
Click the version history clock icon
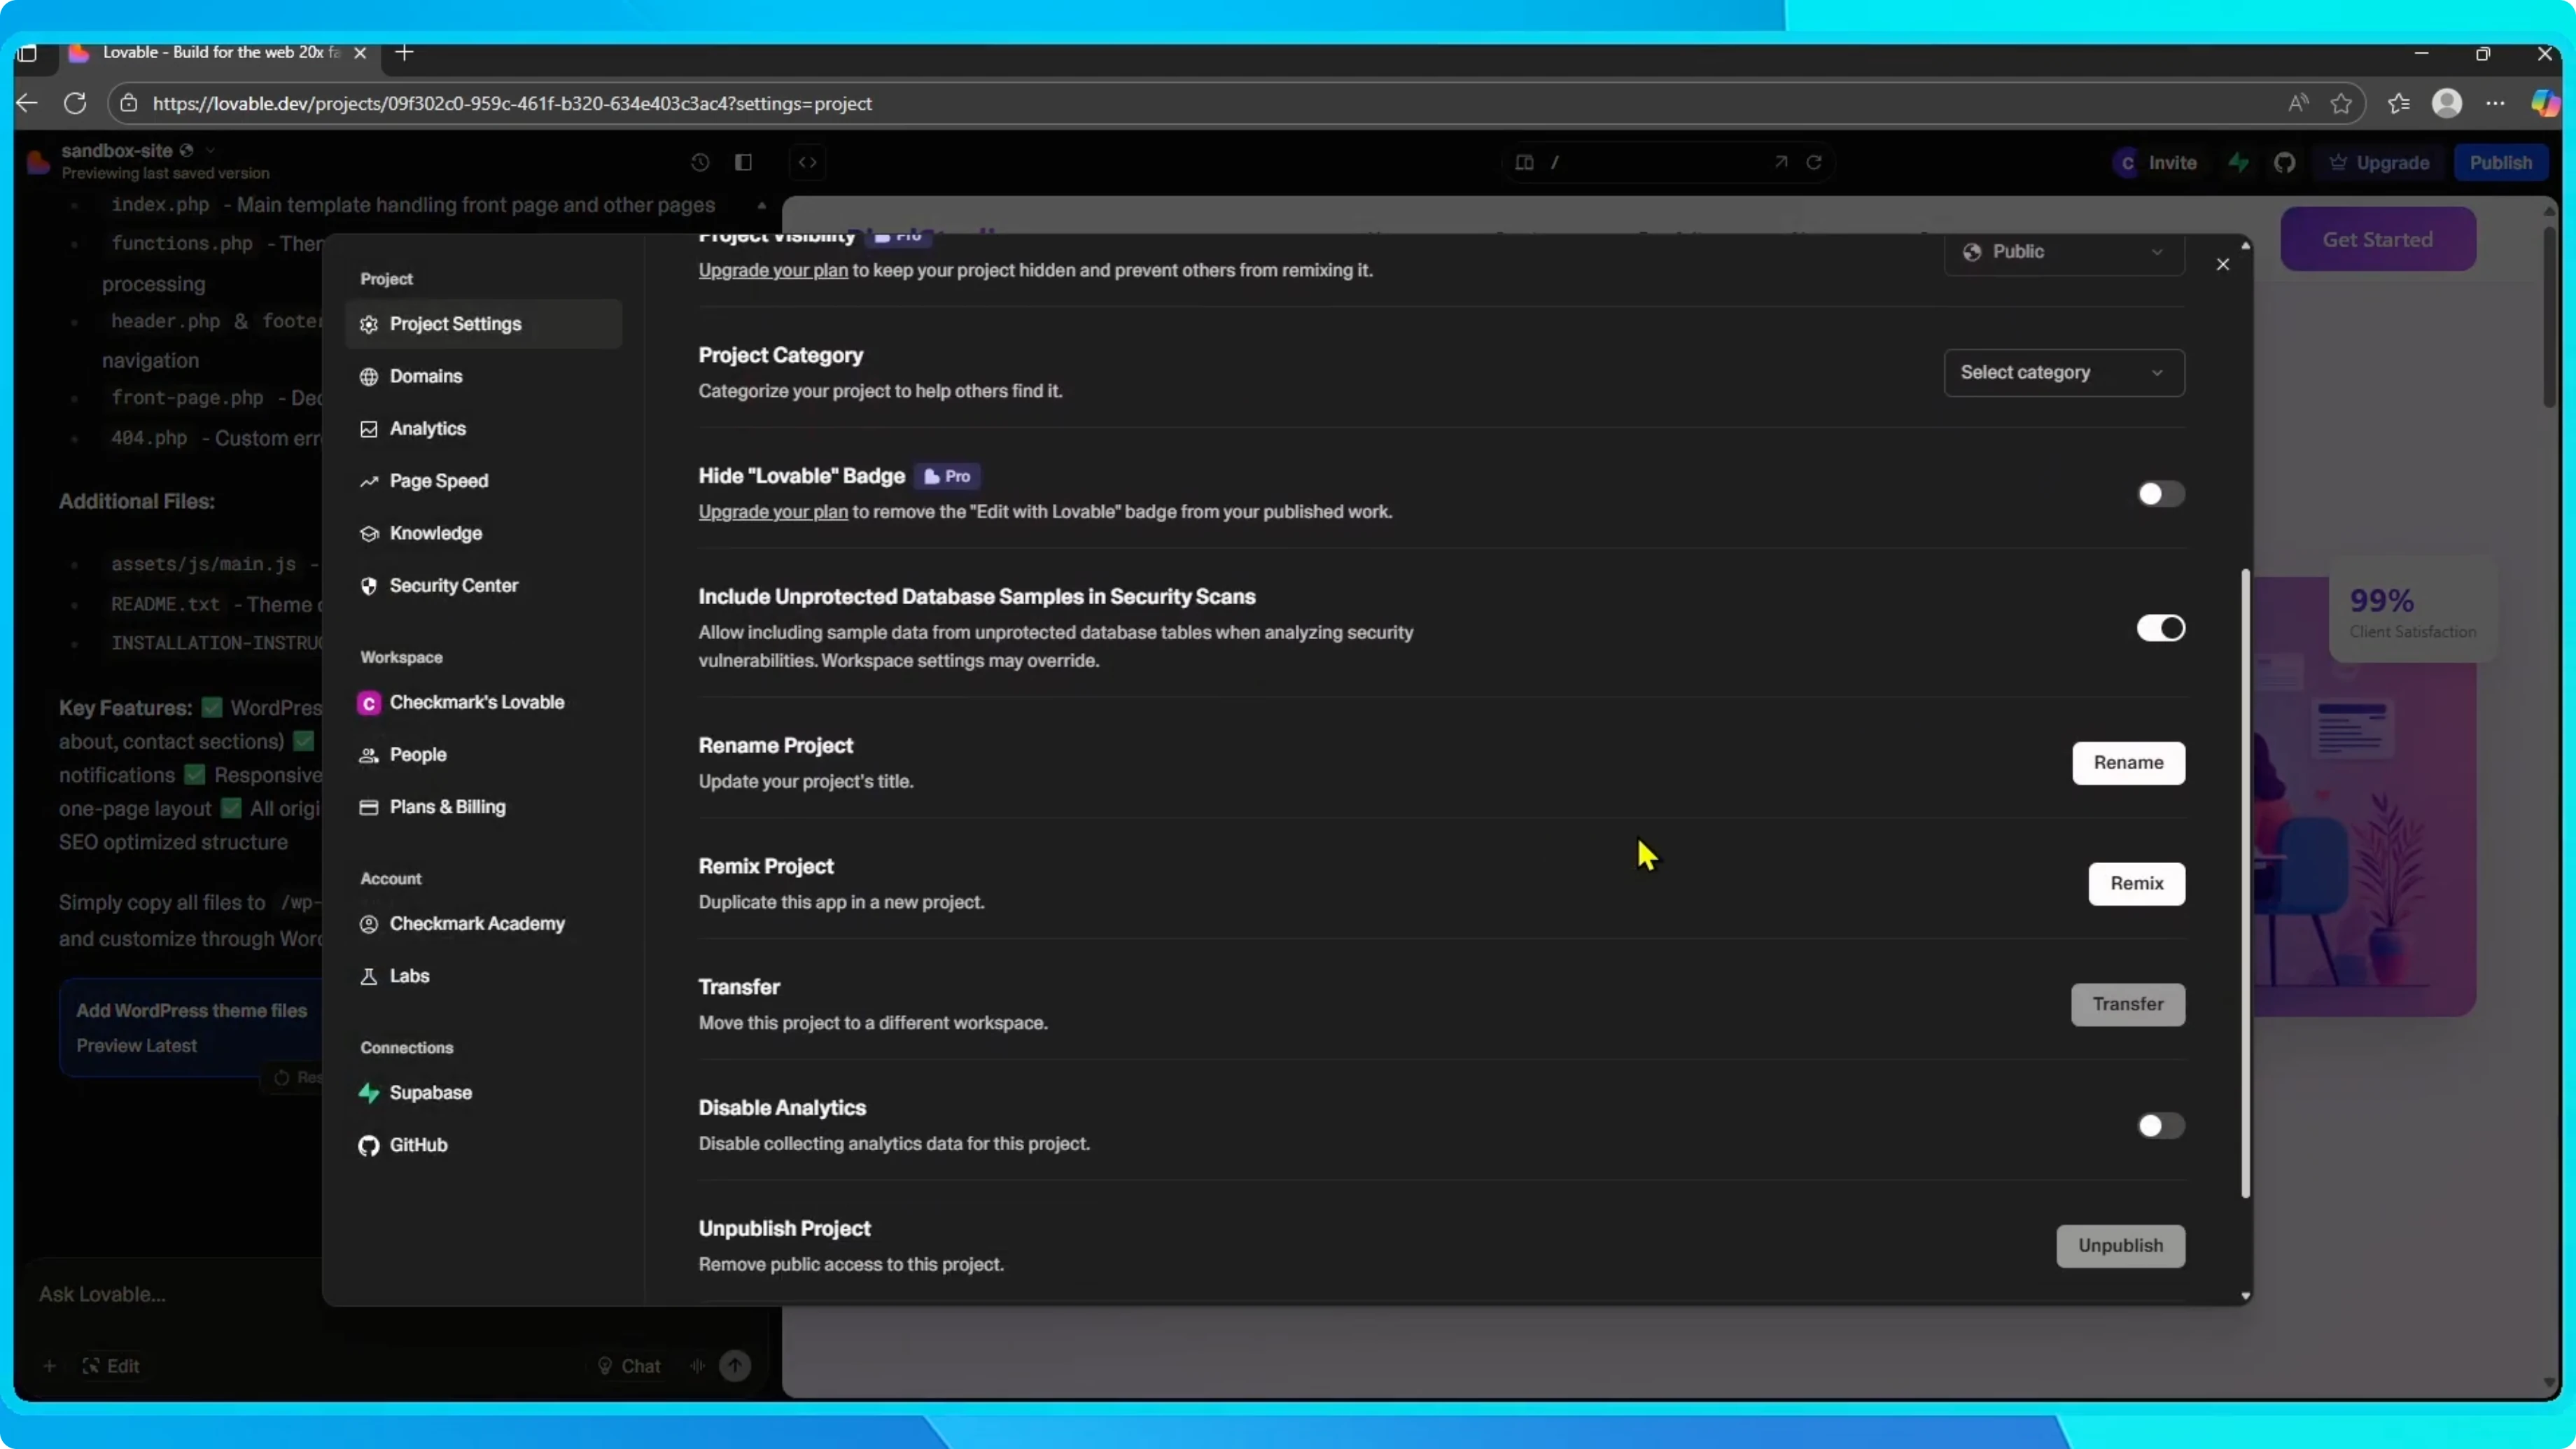point(700,162)
